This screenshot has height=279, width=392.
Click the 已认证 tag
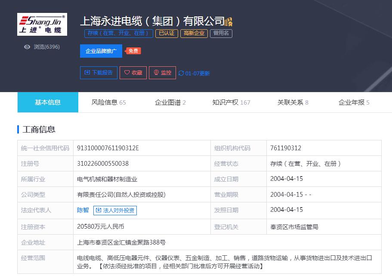[x=167, y=33]
